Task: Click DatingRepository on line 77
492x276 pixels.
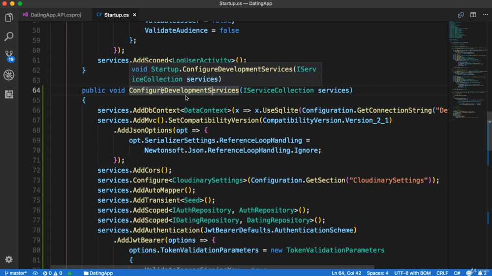Action: point(278,220)
